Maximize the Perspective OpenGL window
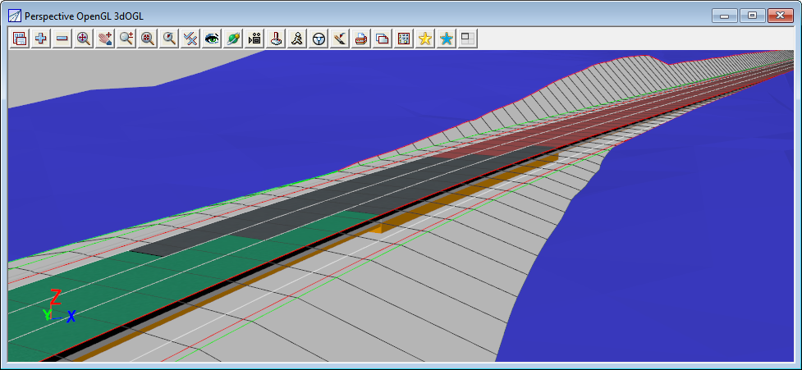Screen dimensions: 802x370 point(751,15)
